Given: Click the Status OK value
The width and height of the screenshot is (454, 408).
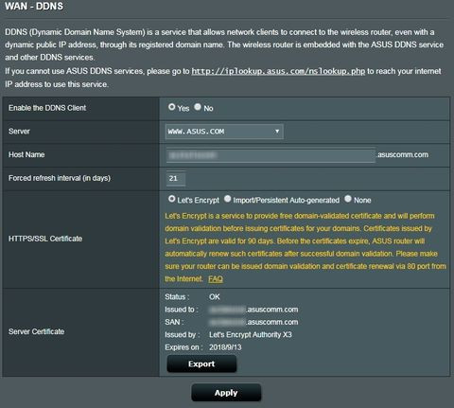Looking at the screenshot, I should [x=215, y=297].
